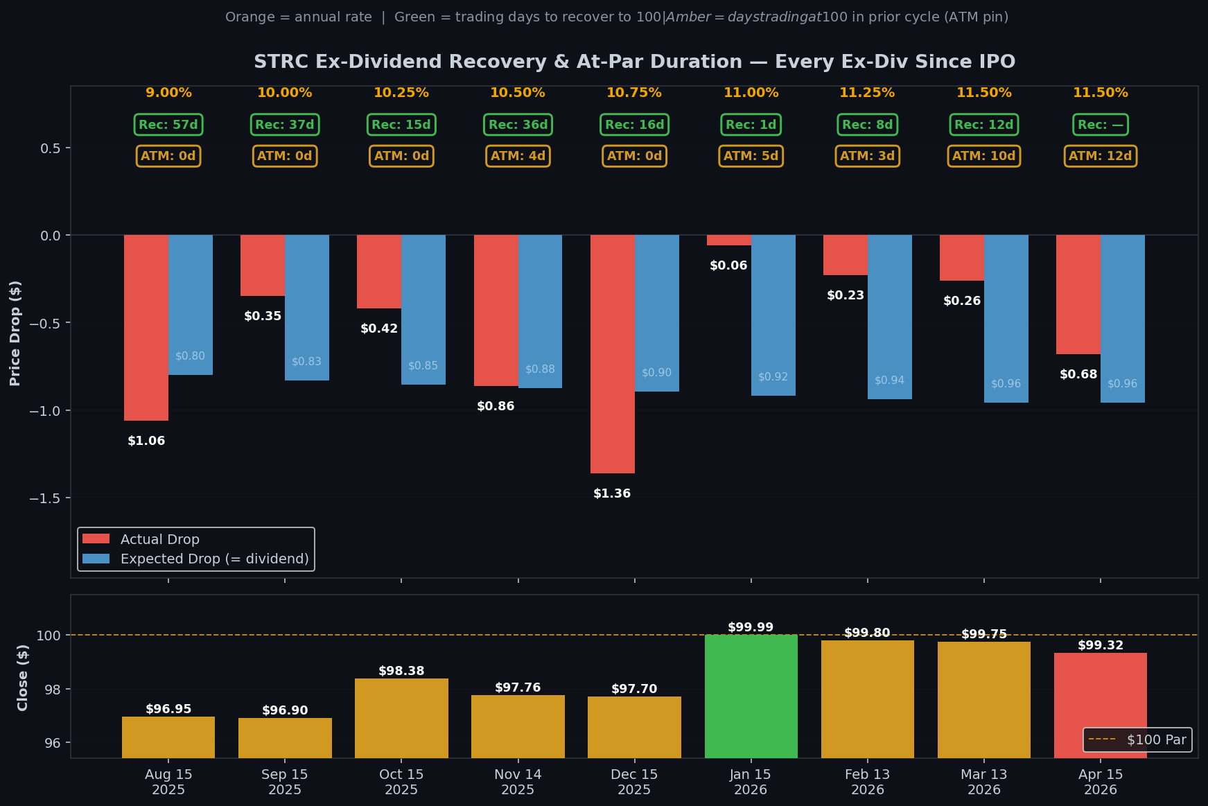Toggle the Rec: 57d badge for Aug 15
The image size is (1208, 806).
pos(168,125)
